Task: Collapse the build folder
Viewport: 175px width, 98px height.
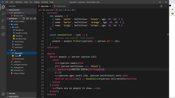Action: [10, 27]
